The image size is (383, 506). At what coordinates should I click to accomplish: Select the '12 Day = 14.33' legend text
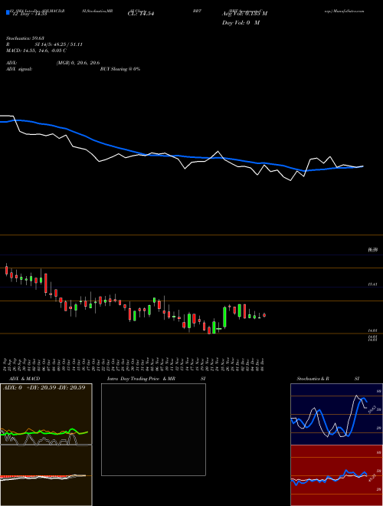29,14
